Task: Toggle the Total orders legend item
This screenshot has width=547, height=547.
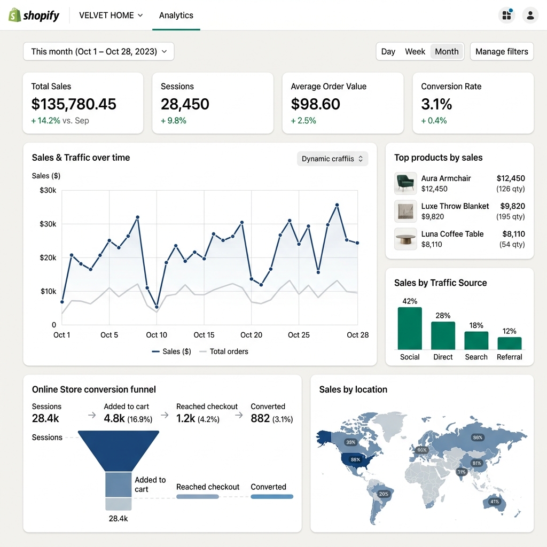Action: tap(223, 351)
